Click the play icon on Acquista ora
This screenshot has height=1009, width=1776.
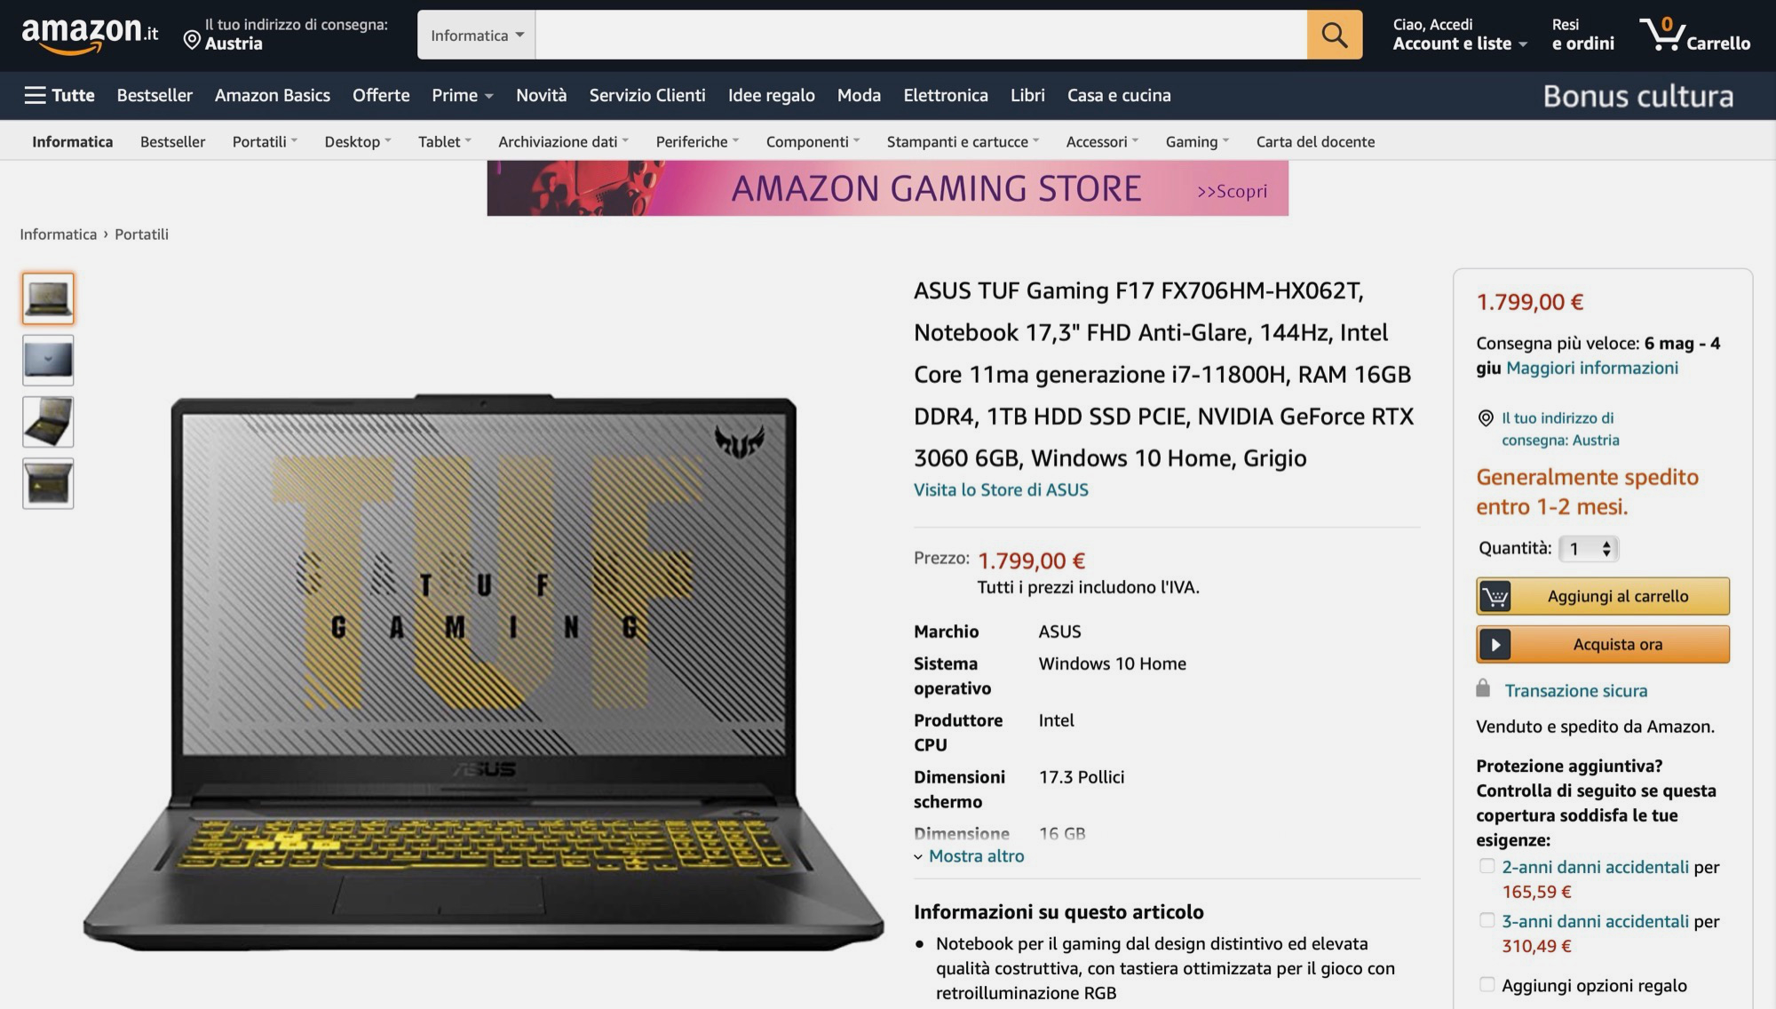click(1495, 644)
